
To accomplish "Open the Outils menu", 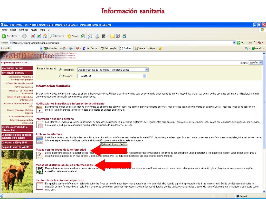I will click(43, 30).
